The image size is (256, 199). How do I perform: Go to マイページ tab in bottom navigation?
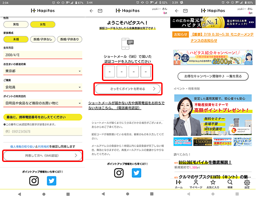[x=196, y=184]
